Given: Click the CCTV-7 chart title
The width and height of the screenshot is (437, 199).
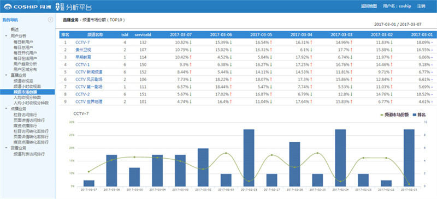Looking at the screenshot, I should 81,113.
